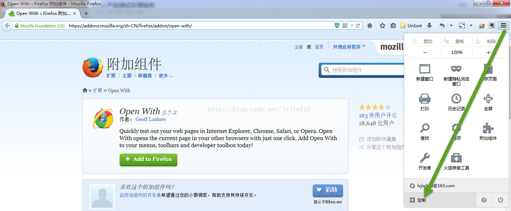Click the green Add to Firefox button
This screenshot has width=511, height=211.
(148, 159)
